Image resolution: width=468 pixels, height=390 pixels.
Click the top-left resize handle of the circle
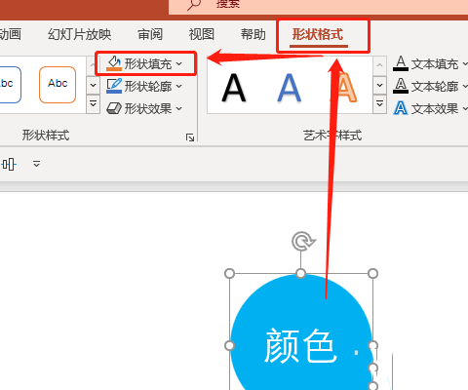pos(230,273)
